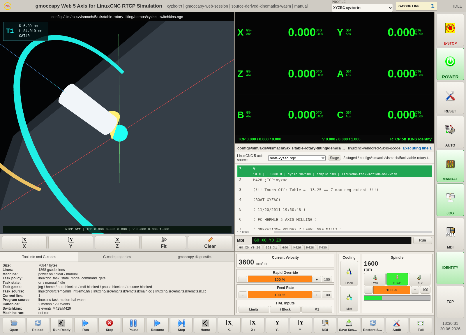Click the Run Ready button

[x=61, y=325]
